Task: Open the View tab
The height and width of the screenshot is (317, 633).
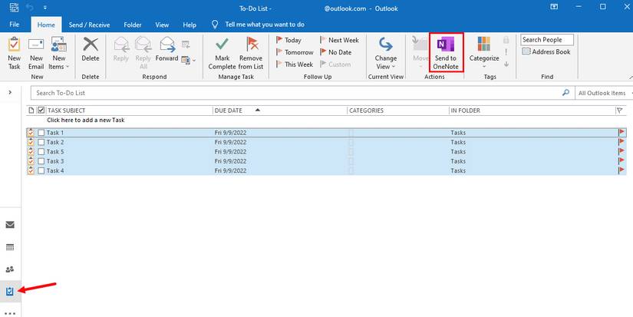Action: click(x=162, y=25)
